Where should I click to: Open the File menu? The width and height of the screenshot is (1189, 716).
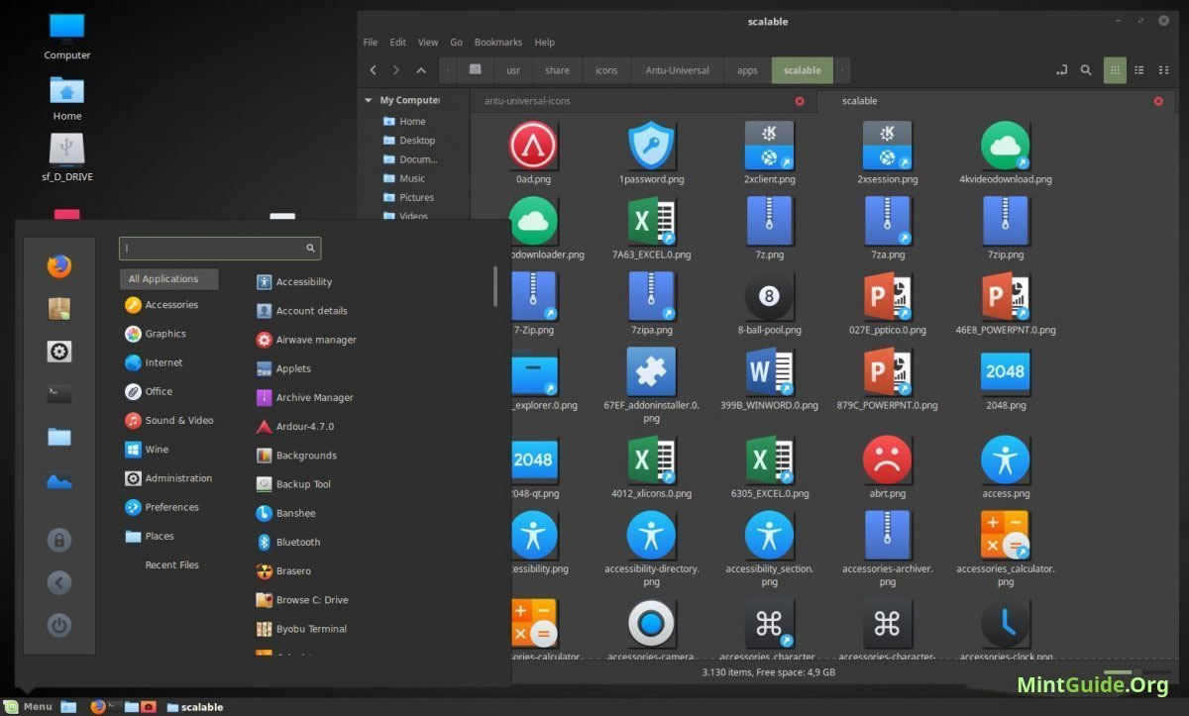(x=371, y=43)
